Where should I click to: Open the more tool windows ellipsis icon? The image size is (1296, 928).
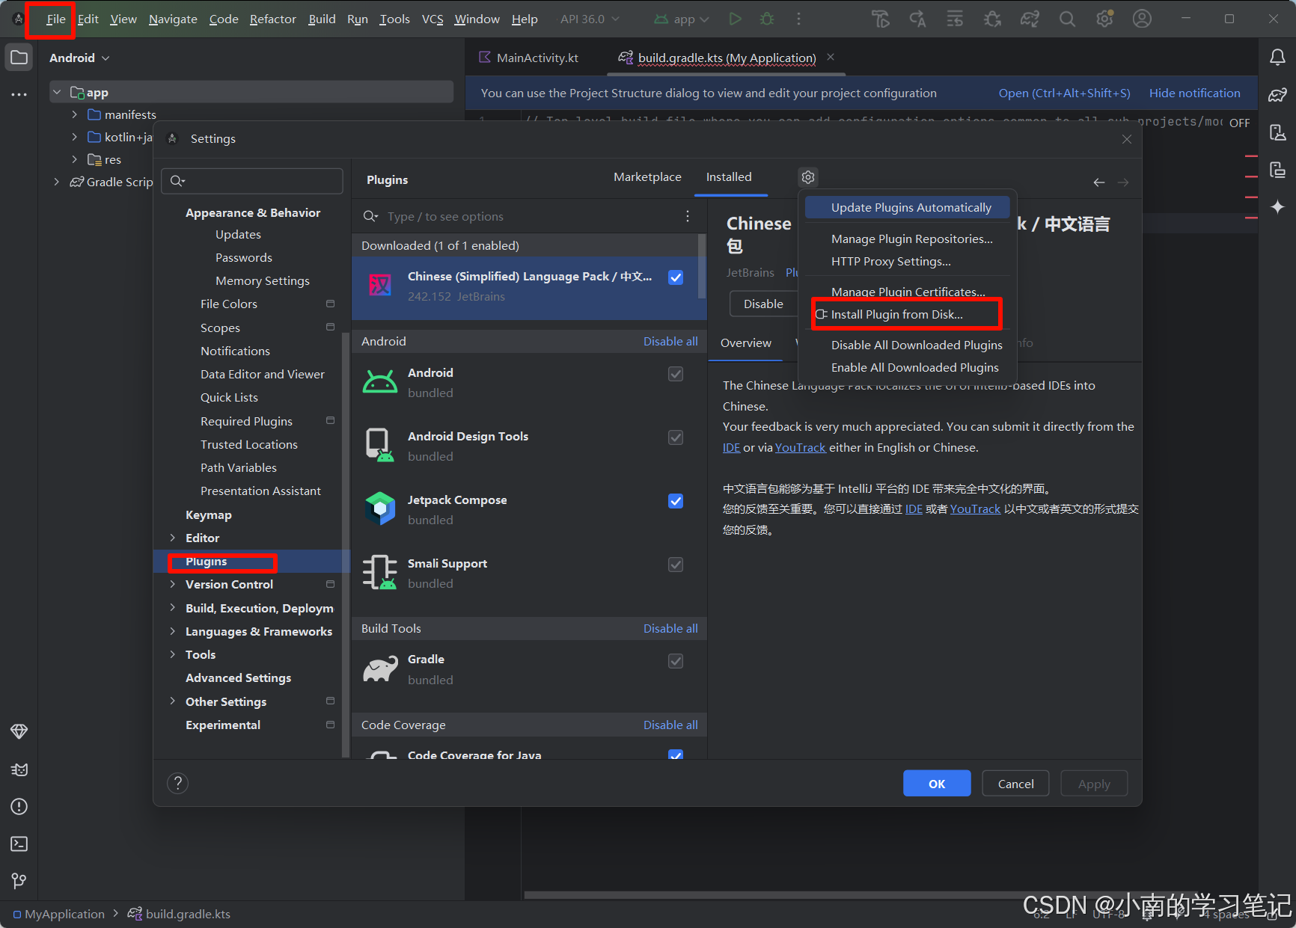pyautogui.click(x=19, y=95)
